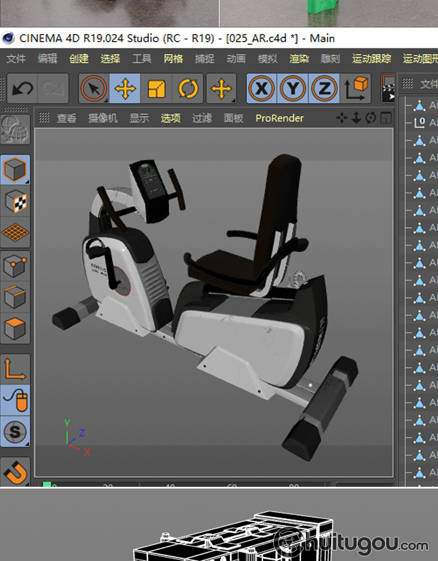Open the 文件 menu in menu bar
This screenshot has width=438, height=561.
tap(16, 58)
